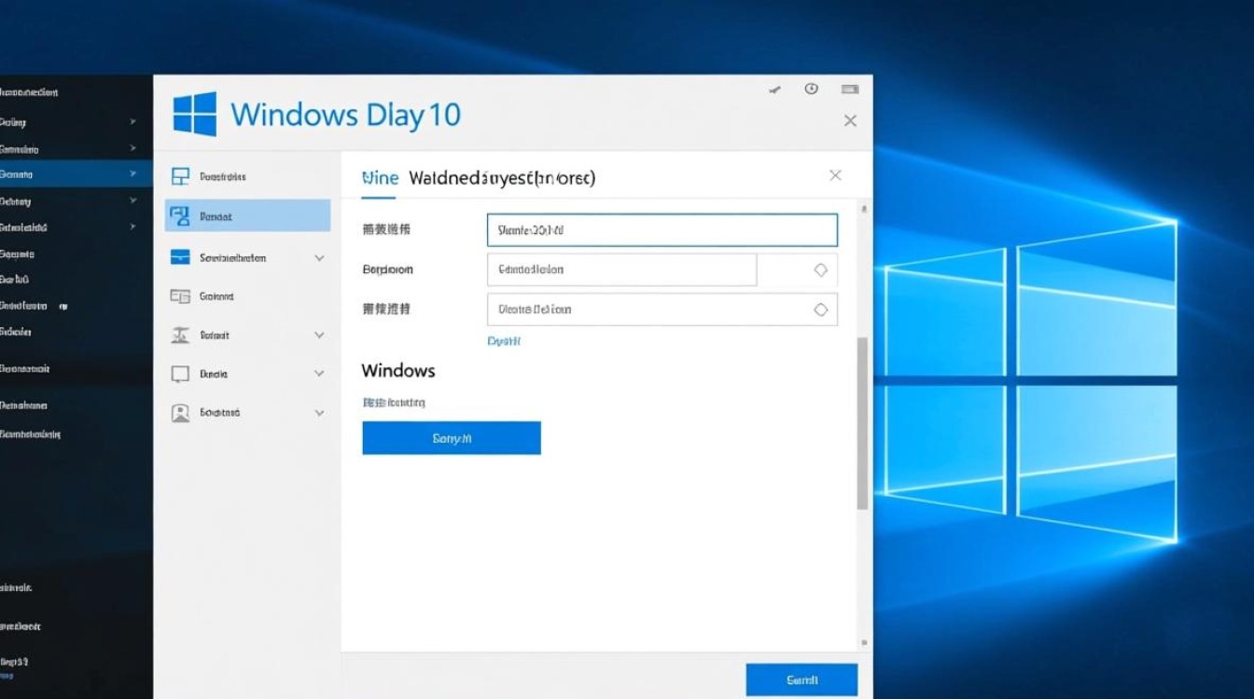Click the solid blue card icon in the sidebar
Viewport: 1254px width, 699px height.
[181, 258]
